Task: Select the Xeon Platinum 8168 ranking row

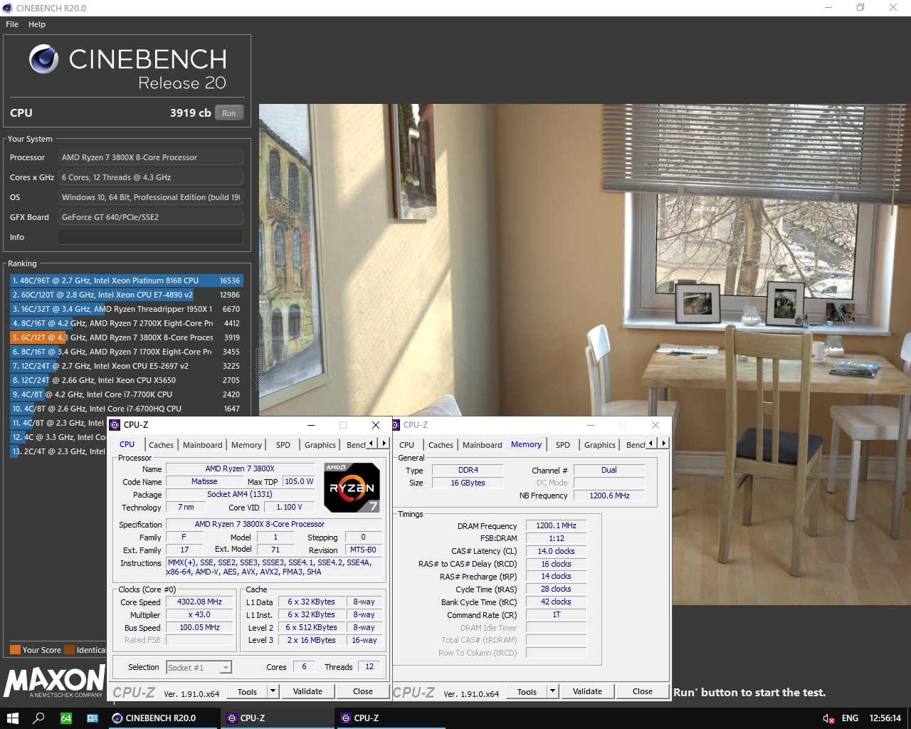Action: tap(126, 280)
